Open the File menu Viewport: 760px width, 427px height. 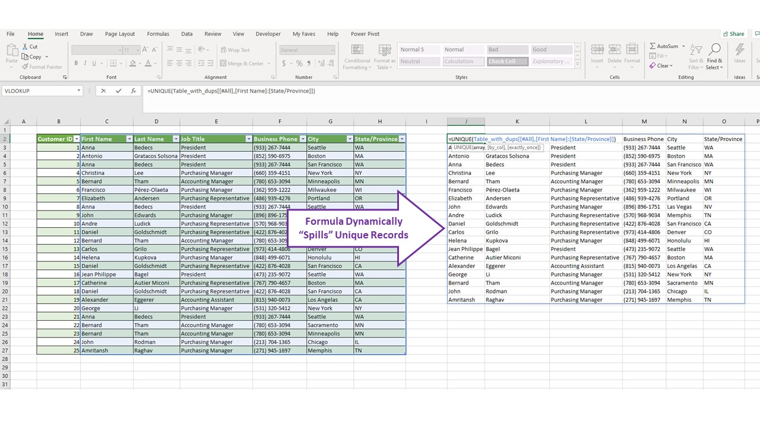(11, 34)
